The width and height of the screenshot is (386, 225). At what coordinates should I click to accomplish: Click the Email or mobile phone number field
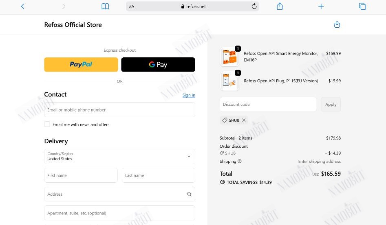tap(120, 110)
